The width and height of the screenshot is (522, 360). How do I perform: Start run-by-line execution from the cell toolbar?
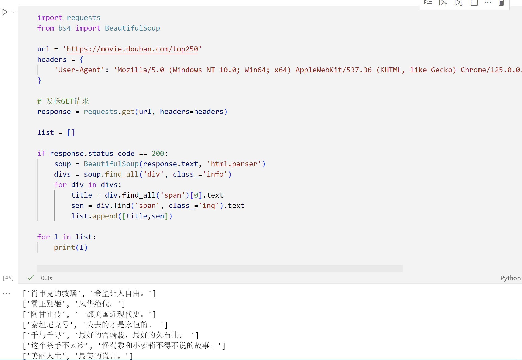click(428, 3)
